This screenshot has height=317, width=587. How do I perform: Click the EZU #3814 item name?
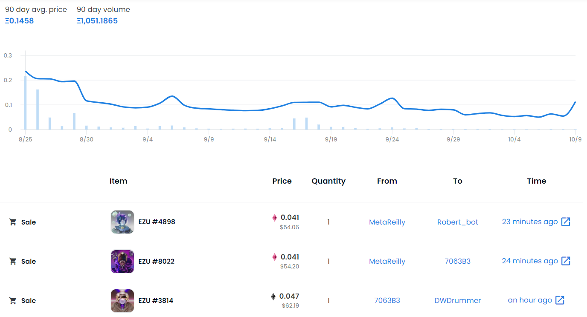(x=156, y=300)
